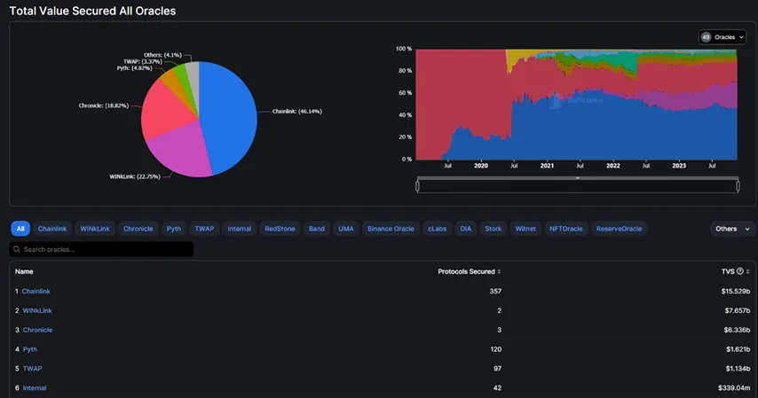The image size is (758, 398).
Task: Filter by cLabs chip
Action: (437, 229)
